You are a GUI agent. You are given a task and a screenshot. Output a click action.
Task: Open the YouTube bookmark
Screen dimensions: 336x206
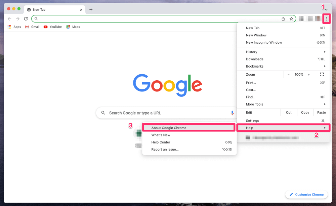coord(53,27)
